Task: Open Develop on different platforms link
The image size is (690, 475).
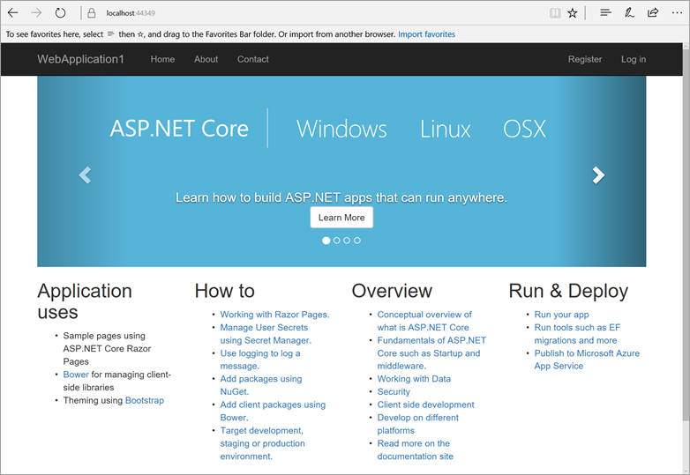Action: pyautogui.click(x=417, y=424)
